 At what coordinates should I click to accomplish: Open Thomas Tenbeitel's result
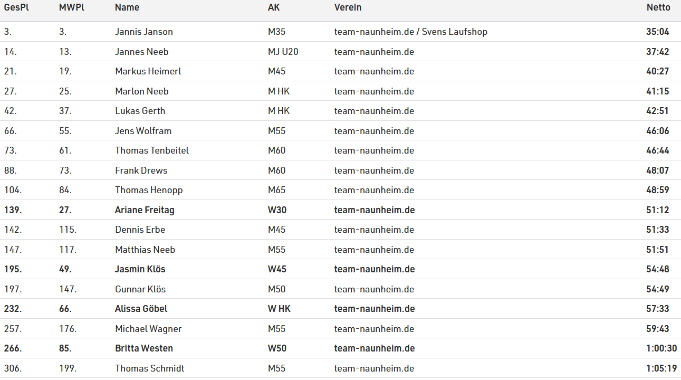[x=152, y=150]
